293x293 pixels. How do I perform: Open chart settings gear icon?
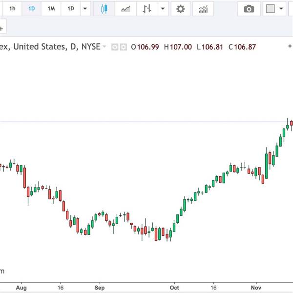click(181, 9)
